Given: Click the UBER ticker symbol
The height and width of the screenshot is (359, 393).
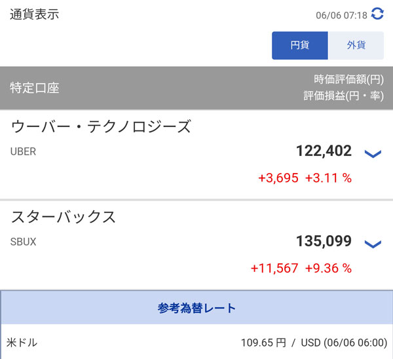Looking at the screenshot, I should point(24,151).
